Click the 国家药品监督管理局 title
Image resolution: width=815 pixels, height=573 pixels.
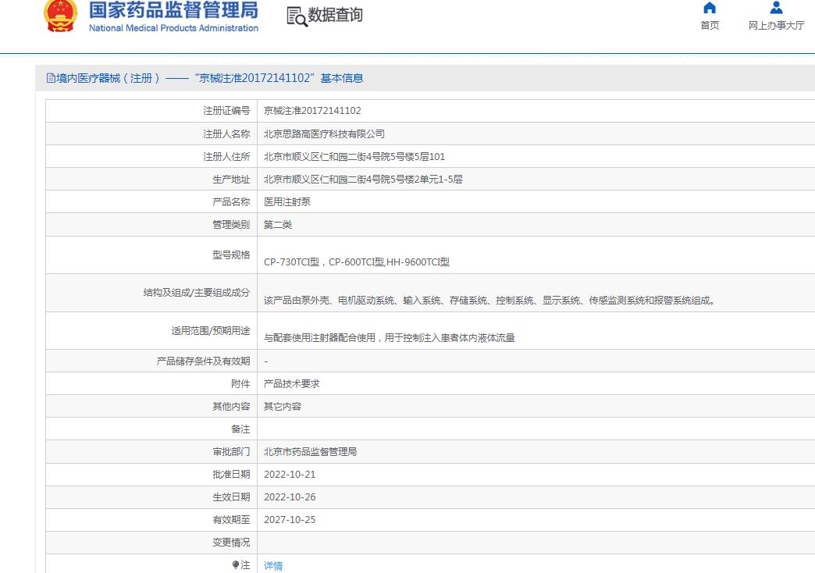(x=173, y=10)
